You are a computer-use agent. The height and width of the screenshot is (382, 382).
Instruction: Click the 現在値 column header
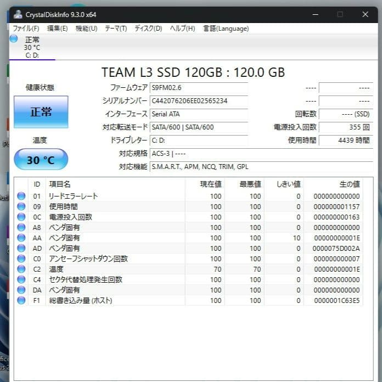[205, 184]
